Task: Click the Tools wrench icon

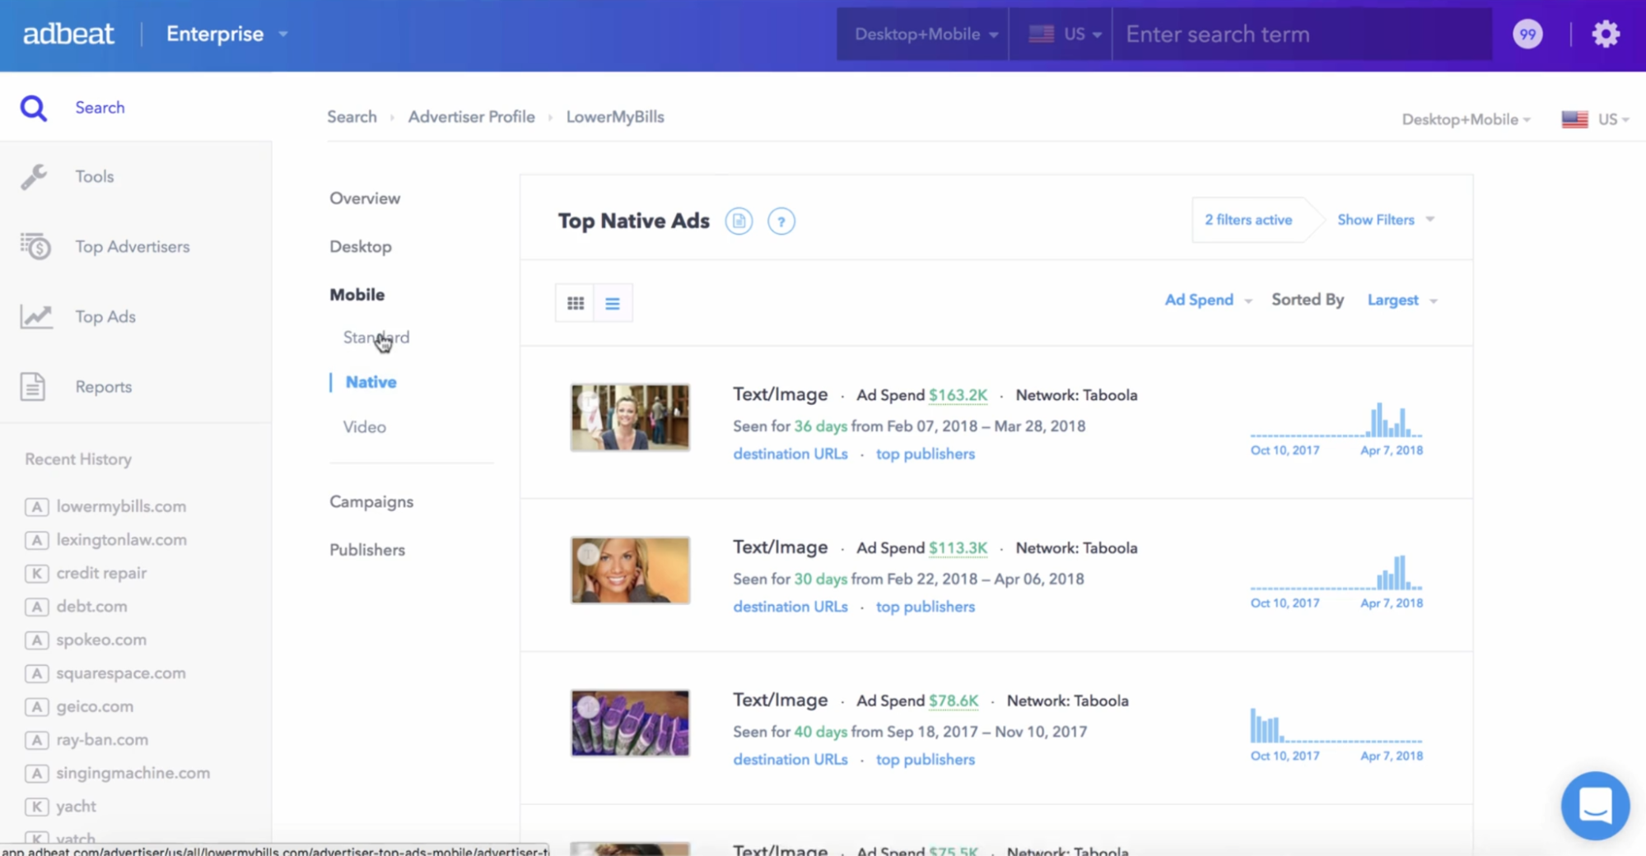Action: 34,176
